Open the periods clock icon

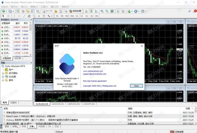coord(136,11)
